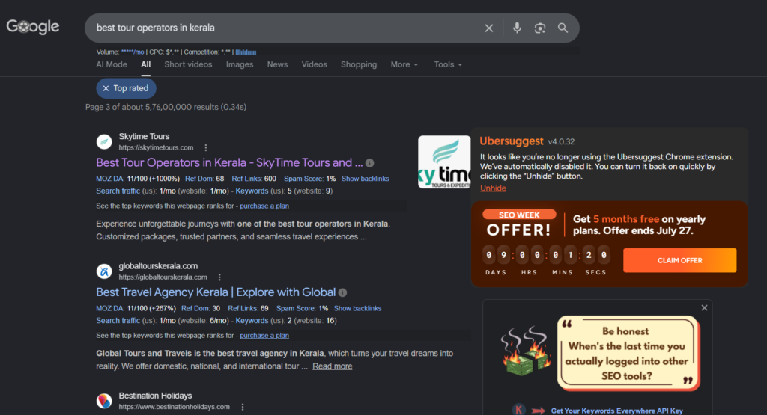
Task: Click the burning money illustration
Action: coord(527,351)
